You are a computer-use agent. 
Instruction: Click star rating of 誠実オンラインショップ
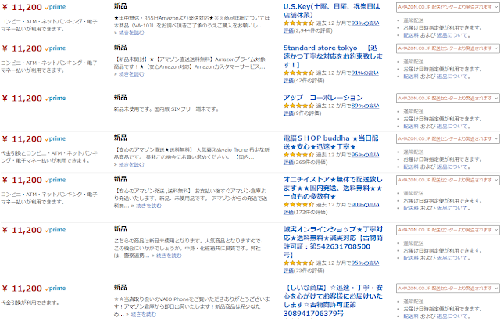coord(298,263)
